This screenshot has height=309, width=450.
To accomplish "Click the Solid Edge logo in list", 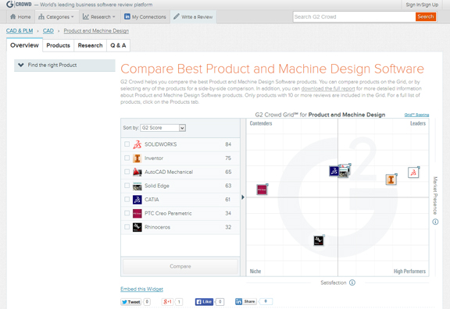I will [x=137, y=186].
